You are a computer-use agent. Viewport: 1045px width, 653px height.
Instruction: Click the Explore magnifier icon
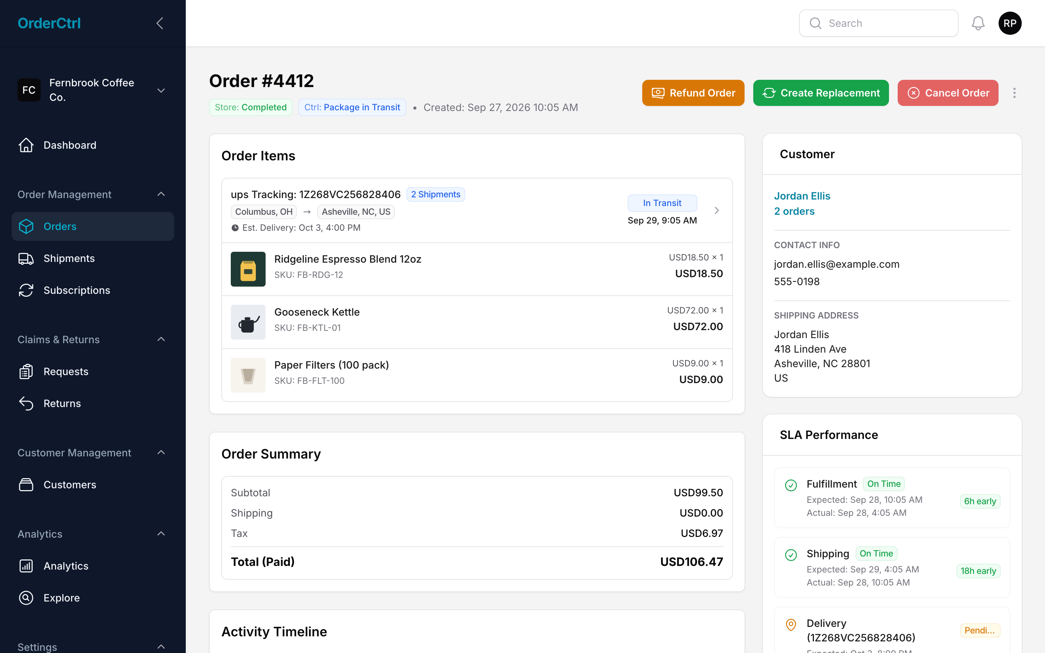[26, 598]
